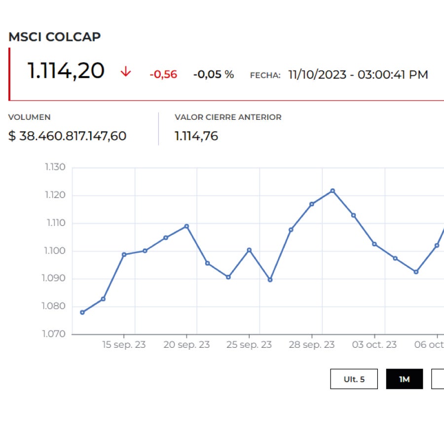
Task: Click the 28 sep. 23 axis label
Action: 312,345
